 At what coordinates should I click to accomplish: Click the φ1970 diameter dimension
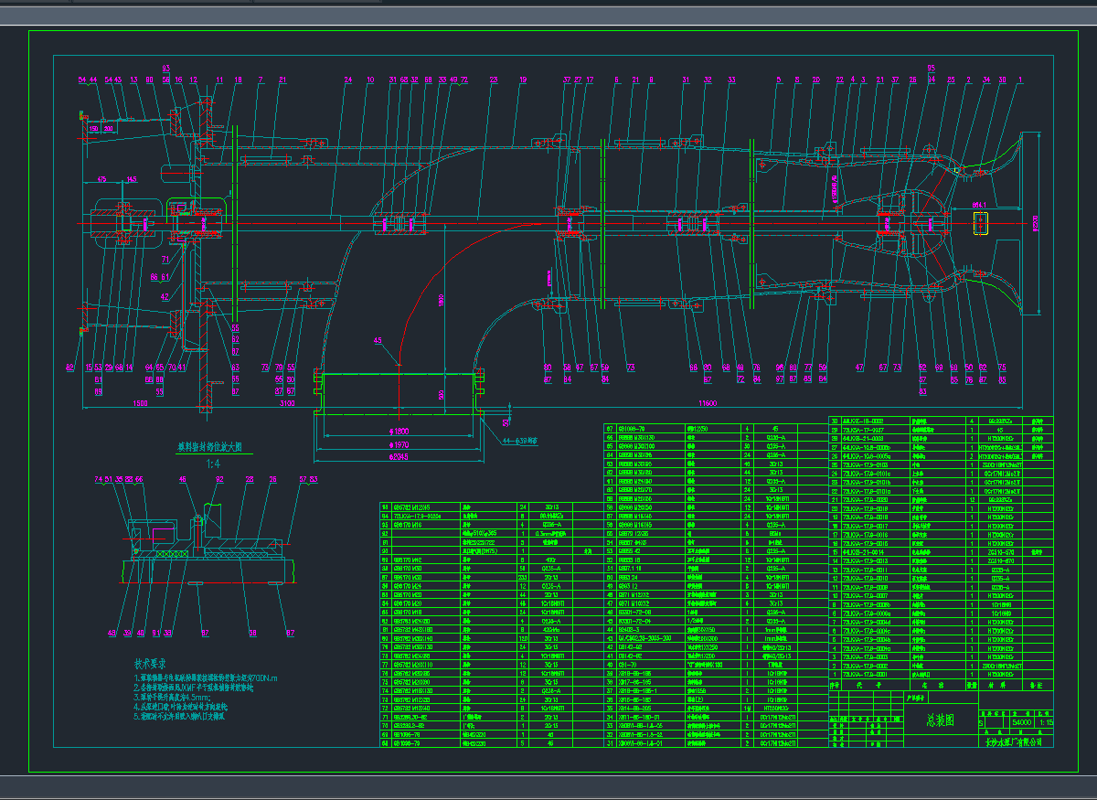click(x=399, y=443)
